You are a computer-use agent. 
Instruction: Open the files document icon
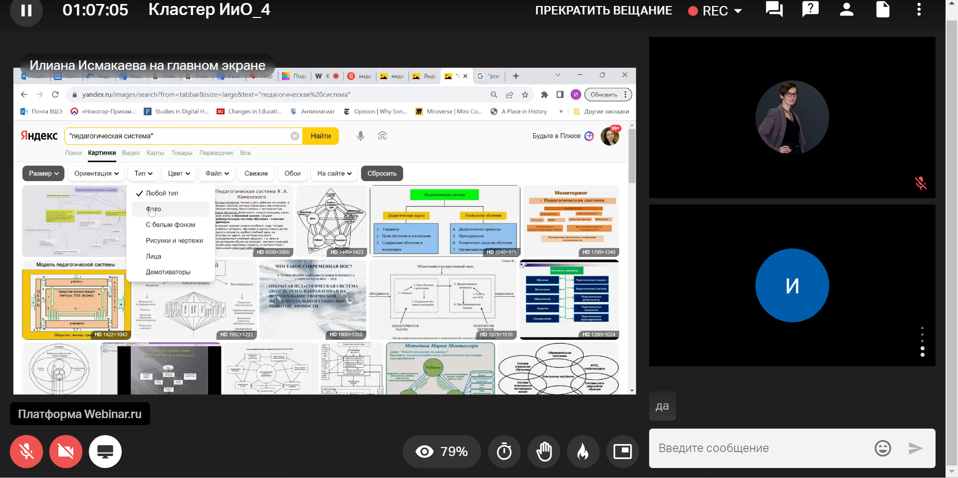883,9
